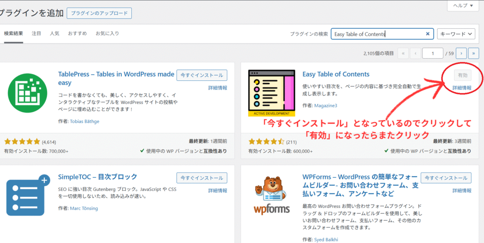
Task: Click 有効インストール数: 600,000+ text
Action: (x=280, y=151)
